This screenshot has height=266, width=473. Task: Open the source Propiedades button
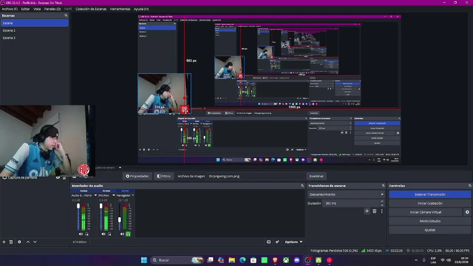pos(137,176)
